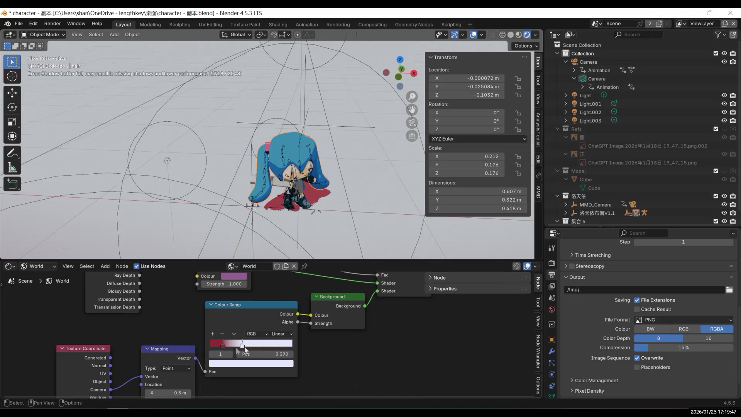Switch to the Shading workspace tab
Image resolution: width=741 pixels, height=417 pixels.
click(x=278, y=24)
